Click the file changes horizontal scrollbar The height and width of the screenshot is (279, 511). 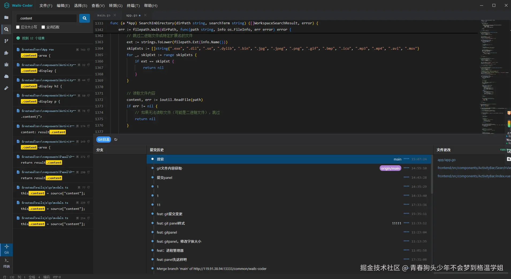[x=471, y=273]
